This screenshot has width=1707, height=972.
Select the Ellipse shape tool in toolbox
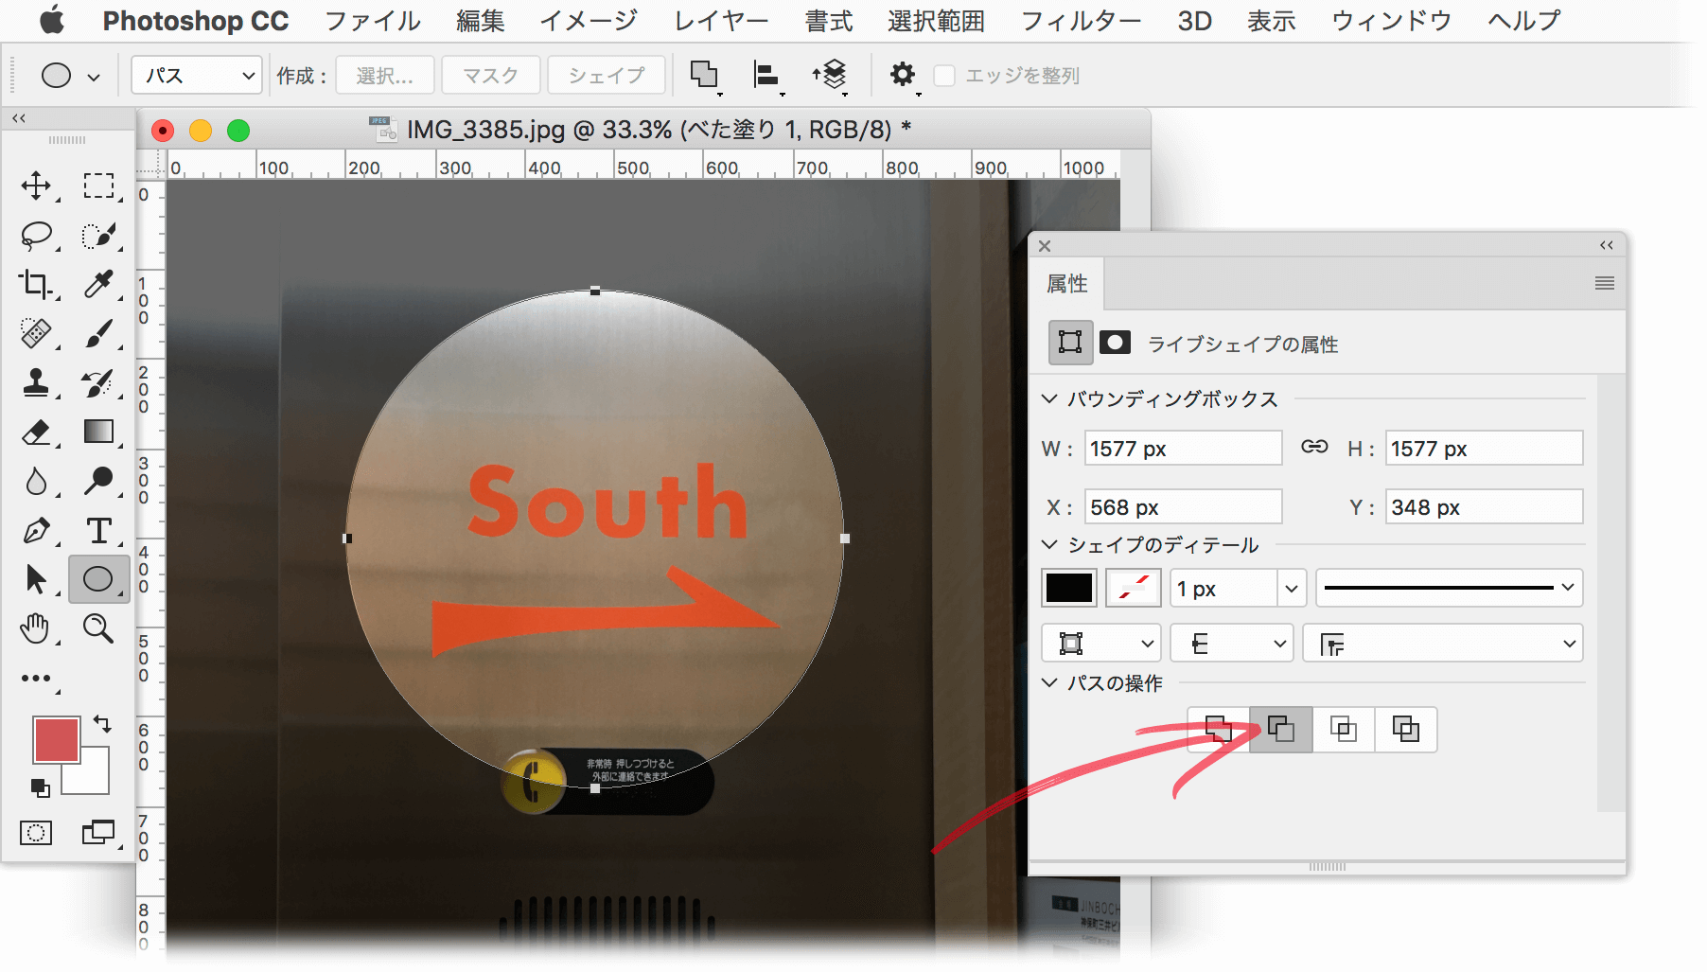pos(98,578)
